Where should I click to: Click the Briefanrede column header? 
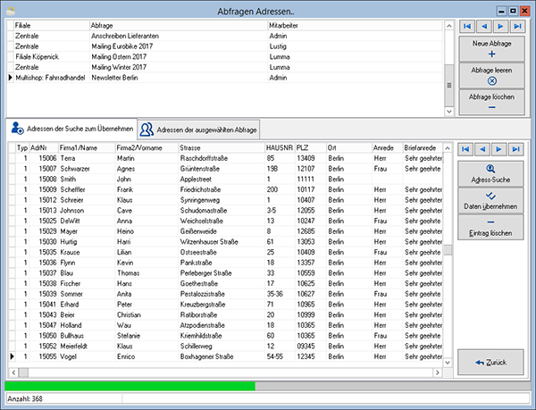(x=423, y=148)
